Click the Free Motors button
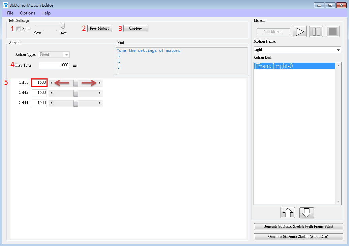 pos(99,29)
